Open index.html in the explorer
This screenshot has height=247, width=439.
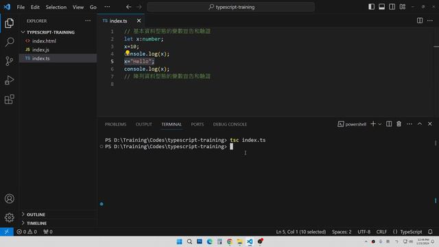click(44, 41)
